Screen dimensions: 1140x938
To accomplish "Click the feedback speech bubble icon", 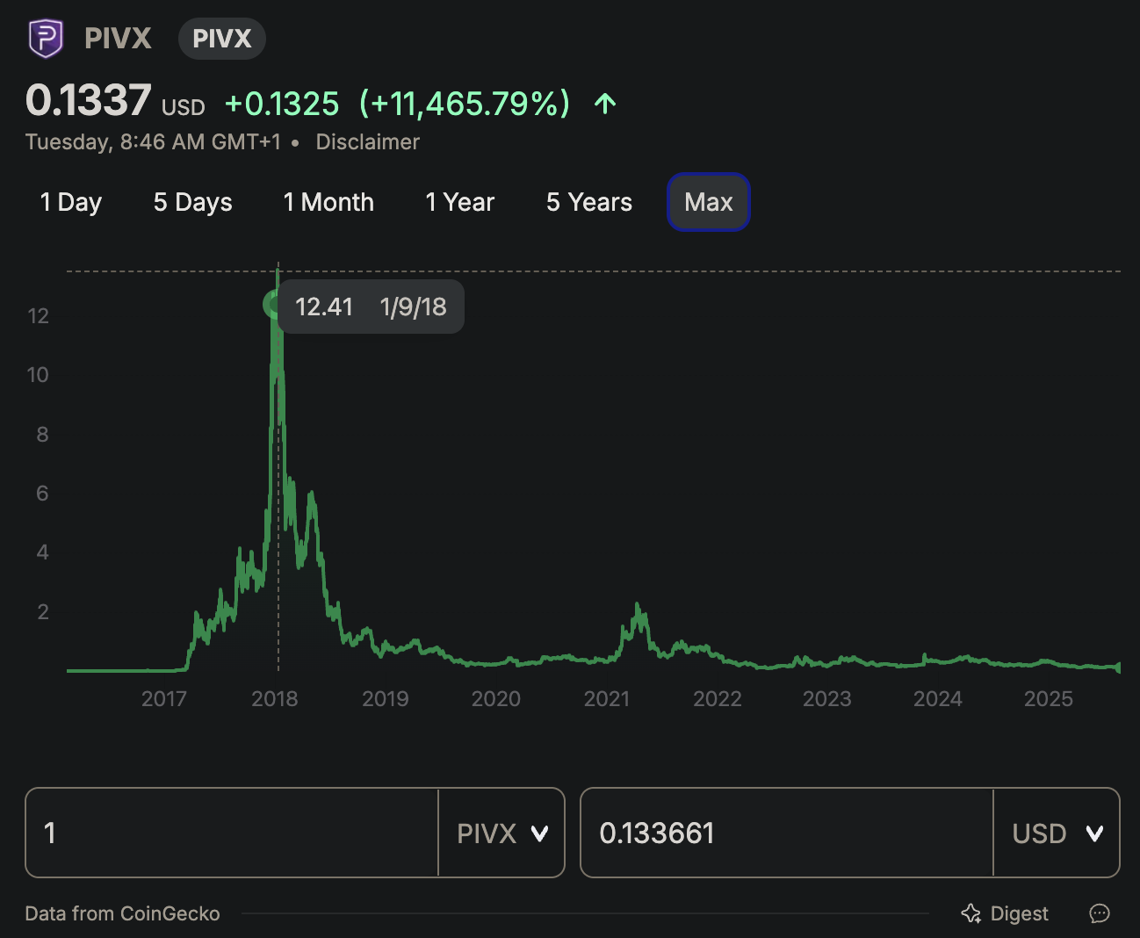I will coord(1100,913).
